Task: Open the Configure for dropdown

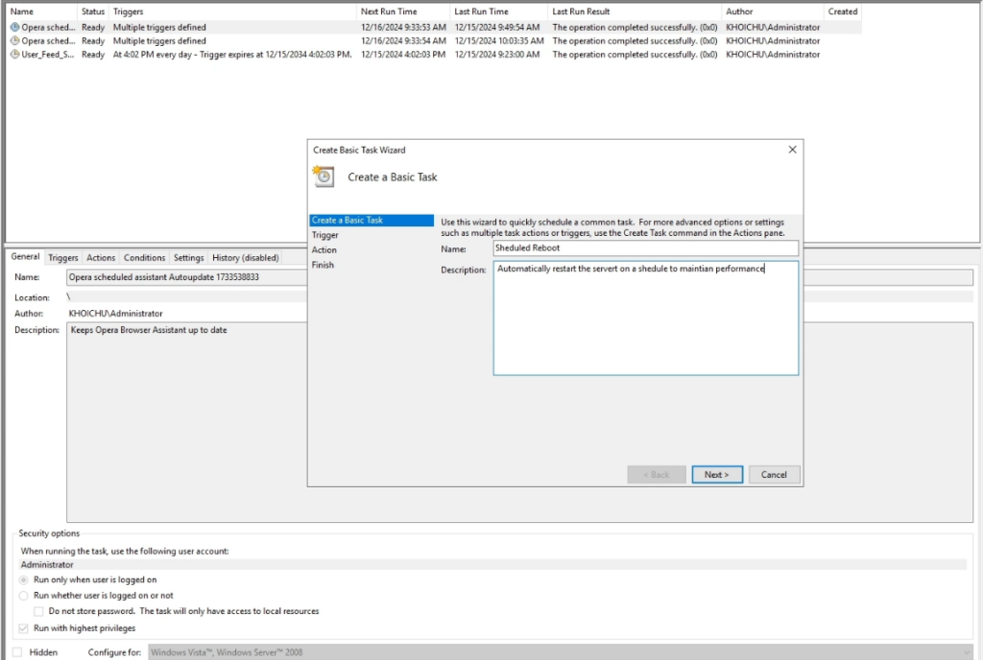Action: point(557,652)
